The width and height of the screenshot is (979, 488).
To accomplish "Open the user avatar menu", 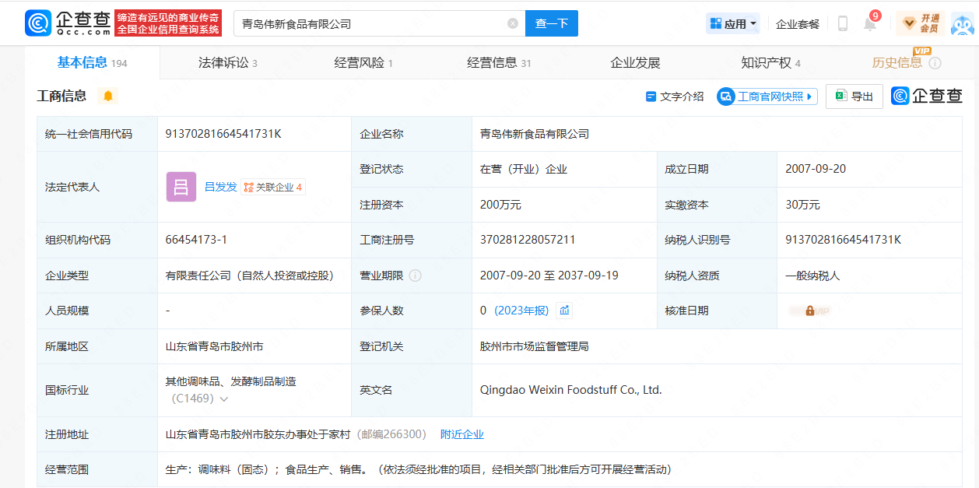I will pos(963,23).
